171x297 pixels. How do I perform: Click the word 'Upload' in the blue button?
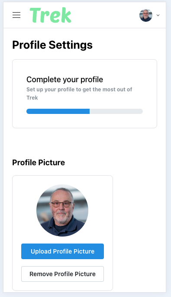coord(41,251)
